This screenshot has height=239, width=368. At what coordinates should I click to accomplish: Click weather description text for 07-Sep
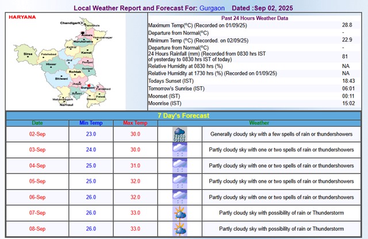[x=281, y=213]
